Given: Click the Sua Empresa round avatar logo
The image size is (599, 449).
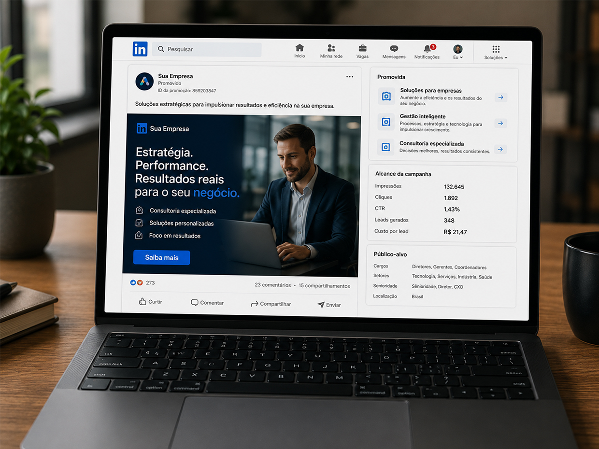Looking at the screenshot, I should coord(144,82).
